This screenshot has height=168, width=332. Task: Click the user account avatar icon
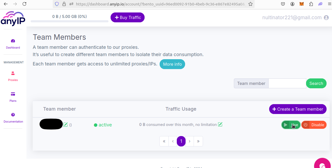pyautogui.click(x=326, y=18)
